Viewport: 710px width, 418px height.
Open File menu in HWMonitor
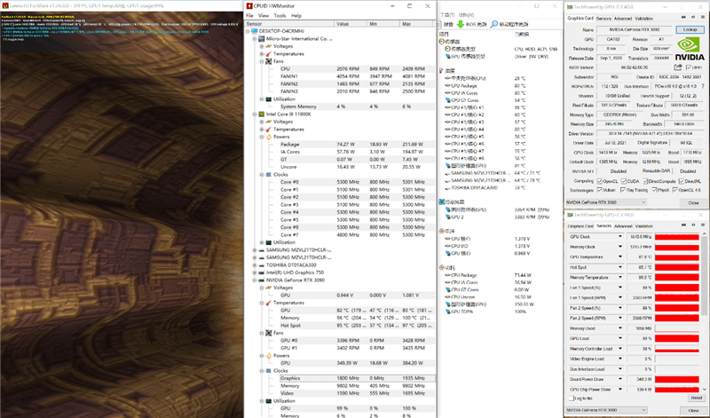coord(249,15)
